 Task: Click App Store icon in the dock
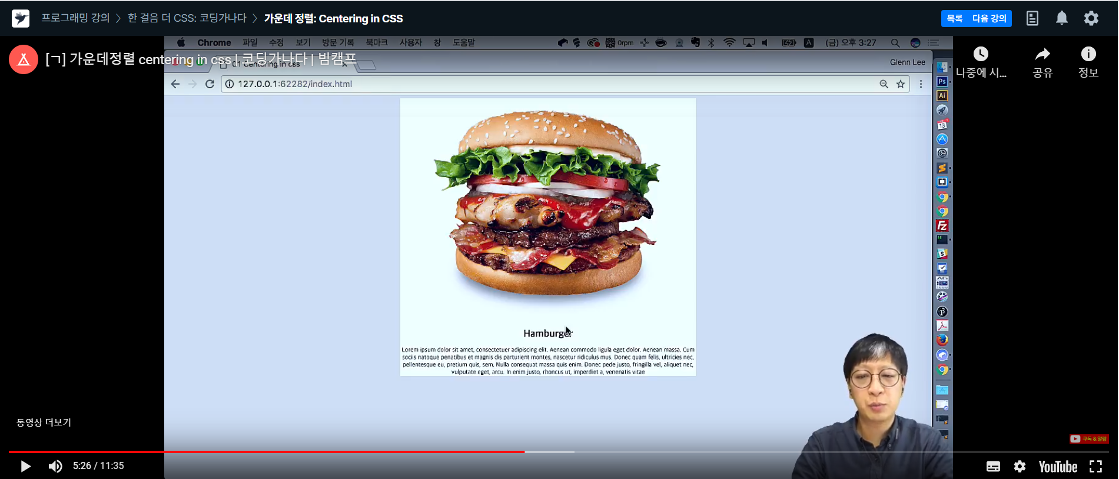pyautogui.click(x=942, y=139)
